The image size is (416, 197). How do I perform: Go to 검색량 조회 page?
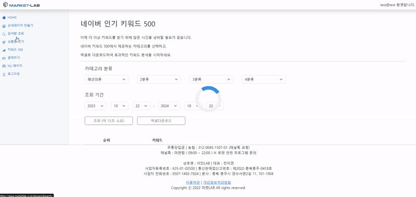[x=16, y=34]
